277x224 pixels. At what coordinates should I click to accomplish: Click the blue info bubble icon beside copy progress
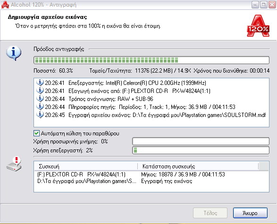coord(14,53)
